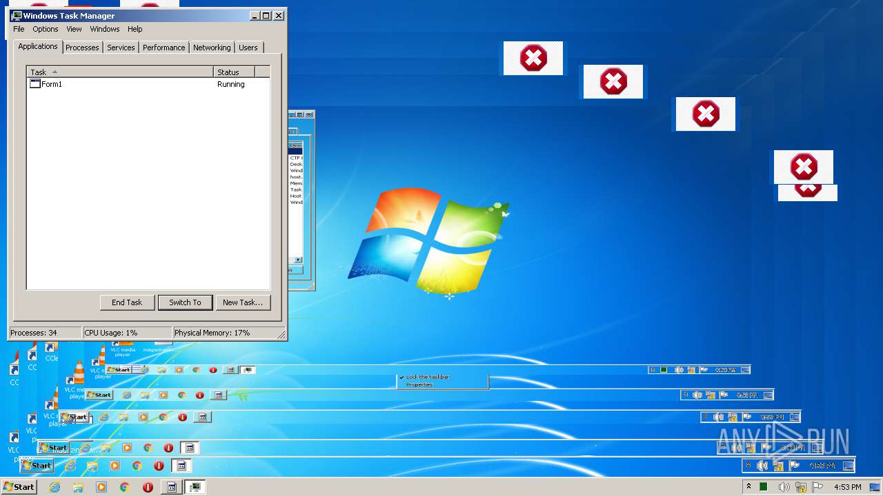The width and height of the screenshot is (883, 496).
Task: Open the Start menu button
Action: [19, 487]
